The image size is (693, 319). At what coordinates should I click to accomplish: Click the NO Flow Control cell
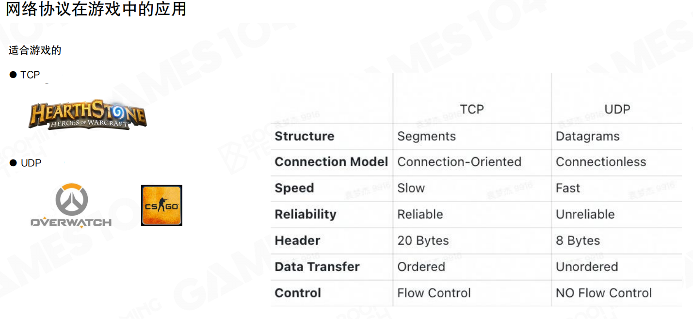(603, 293)
